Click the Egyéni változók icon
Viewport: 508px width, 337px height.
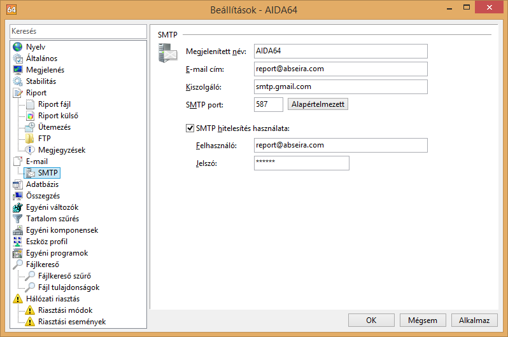[x=18, y=207]
